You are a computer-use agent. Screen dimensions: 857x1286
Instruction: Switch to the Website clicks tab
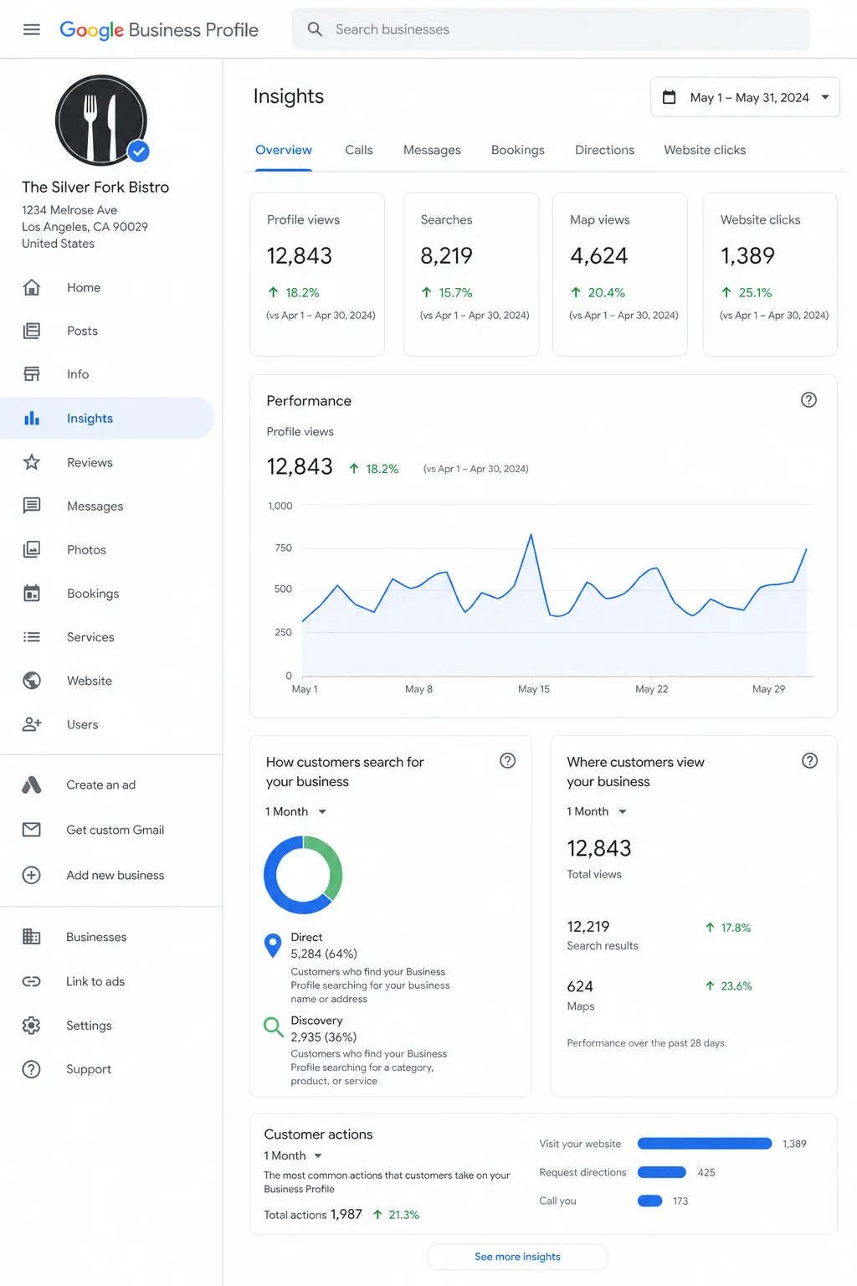pos(705,150)
